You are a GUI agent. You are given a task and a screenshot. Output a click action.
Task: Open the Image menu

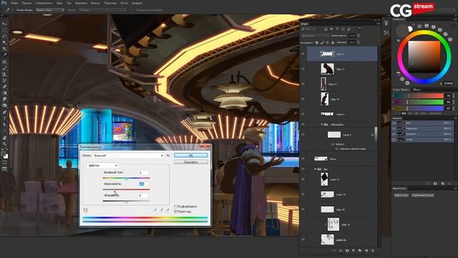(x=44, y=3)
